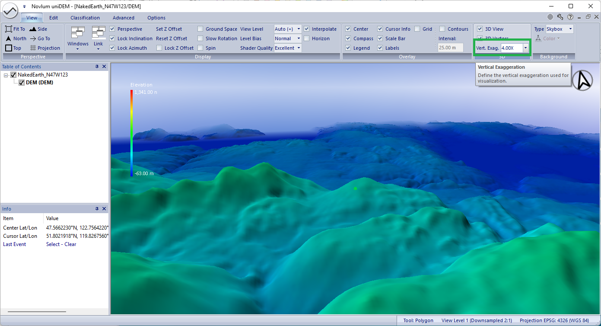Screen dimensions: 601x326
Task: Click the gray stop circle icon
Action: click(x=550, y=17)
